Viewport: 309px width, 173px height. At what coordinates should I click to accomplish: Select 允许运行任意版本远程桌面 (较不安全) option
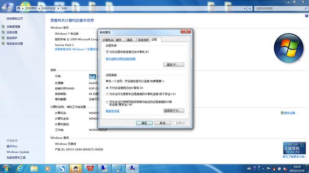107,94
